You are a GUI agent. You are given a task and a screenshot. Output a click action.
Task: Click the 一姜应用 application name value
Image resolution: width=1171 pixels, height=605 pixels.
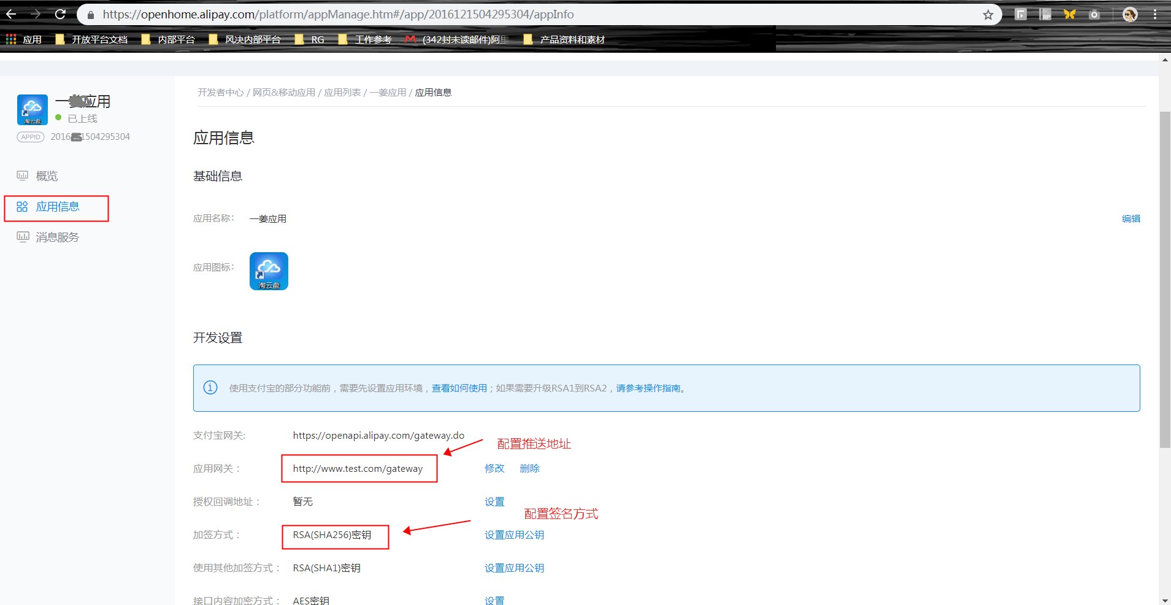tap(268, 219)
